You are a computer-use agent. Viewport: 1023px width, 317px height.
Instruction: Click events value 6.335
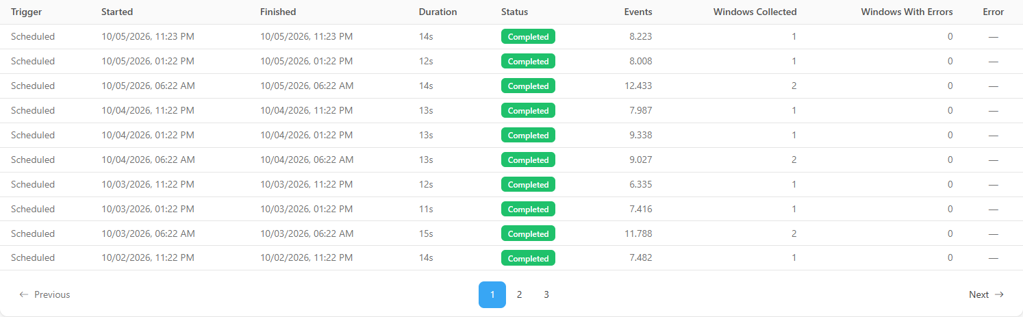[640, 185]
